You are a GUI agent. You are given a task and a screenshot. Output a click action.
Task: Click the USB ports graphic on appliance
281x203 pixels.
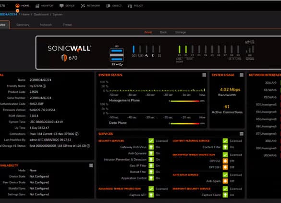pos(117,55)
